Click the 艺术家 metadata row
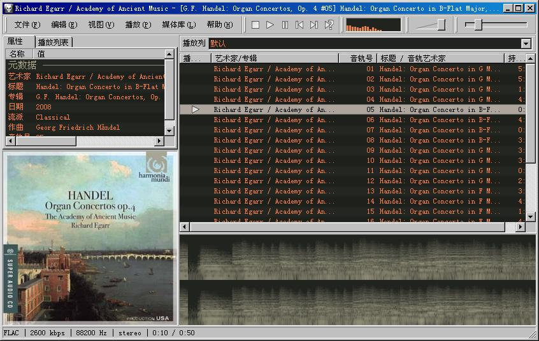The image size is (539, 341). 85,76
